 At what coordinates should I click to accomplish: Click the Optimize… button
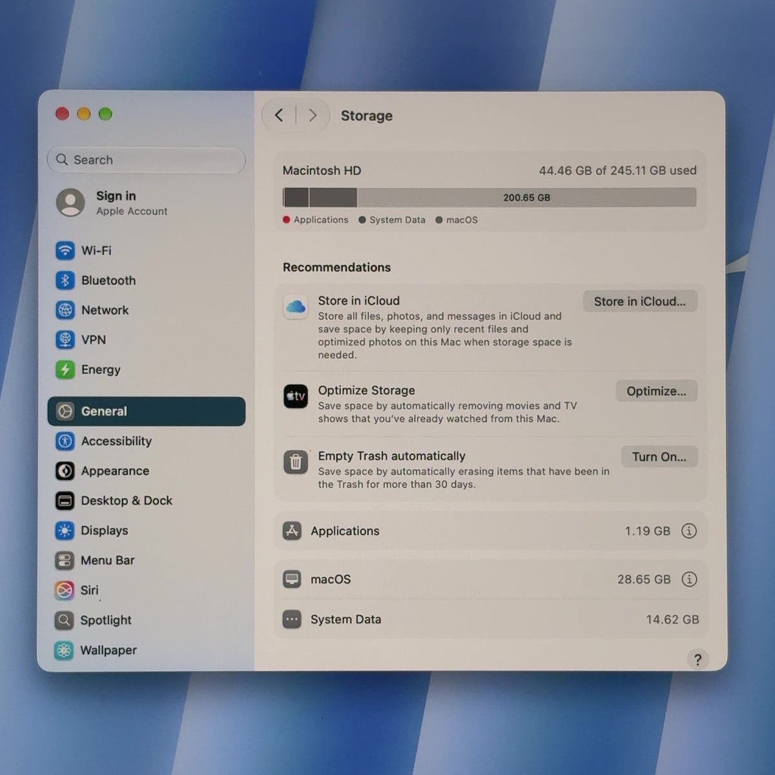click(656, 391)
